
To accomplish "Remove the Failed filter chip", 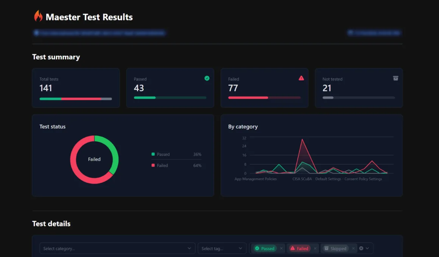I will coord(315,248).
